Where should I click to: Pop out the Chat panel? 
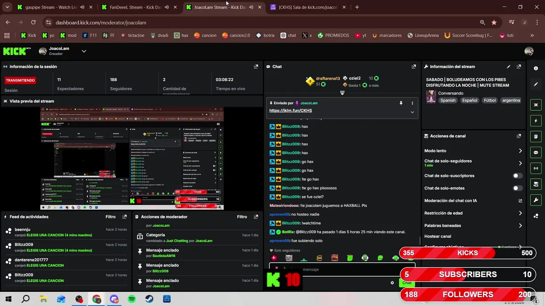(413, 67)
